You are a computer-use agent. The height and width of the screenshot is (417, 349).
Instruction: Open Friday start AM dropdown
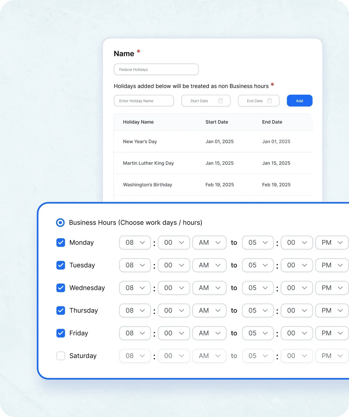point(210,333)
